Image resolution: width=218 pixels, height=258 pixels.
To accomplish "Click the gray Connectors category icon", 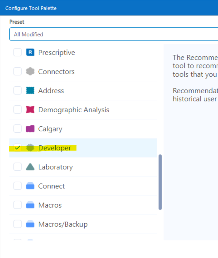I will 30,71.
